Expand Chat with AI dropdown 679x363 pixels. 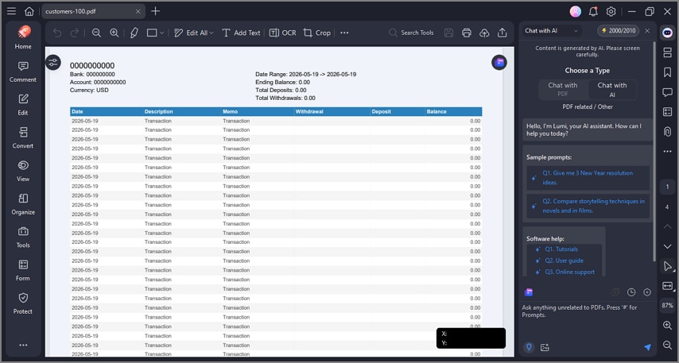(576, 31)
